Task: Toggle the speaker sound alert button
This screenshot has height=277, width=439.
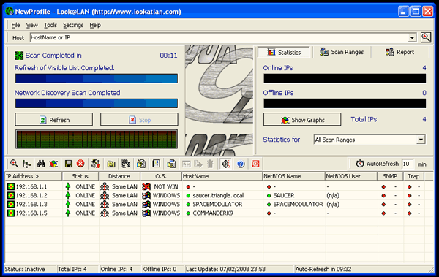Action: [x=226, y=164]
